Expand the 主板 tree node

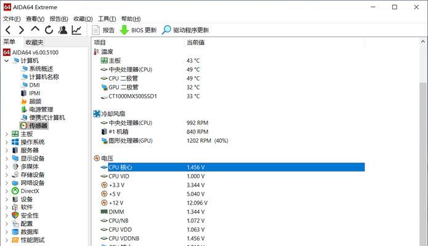tap(7, 134)
